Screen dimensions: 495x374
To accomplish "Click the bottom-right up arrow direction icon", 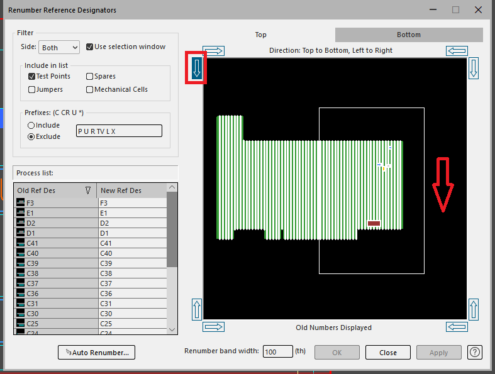I will pos(474,309).
